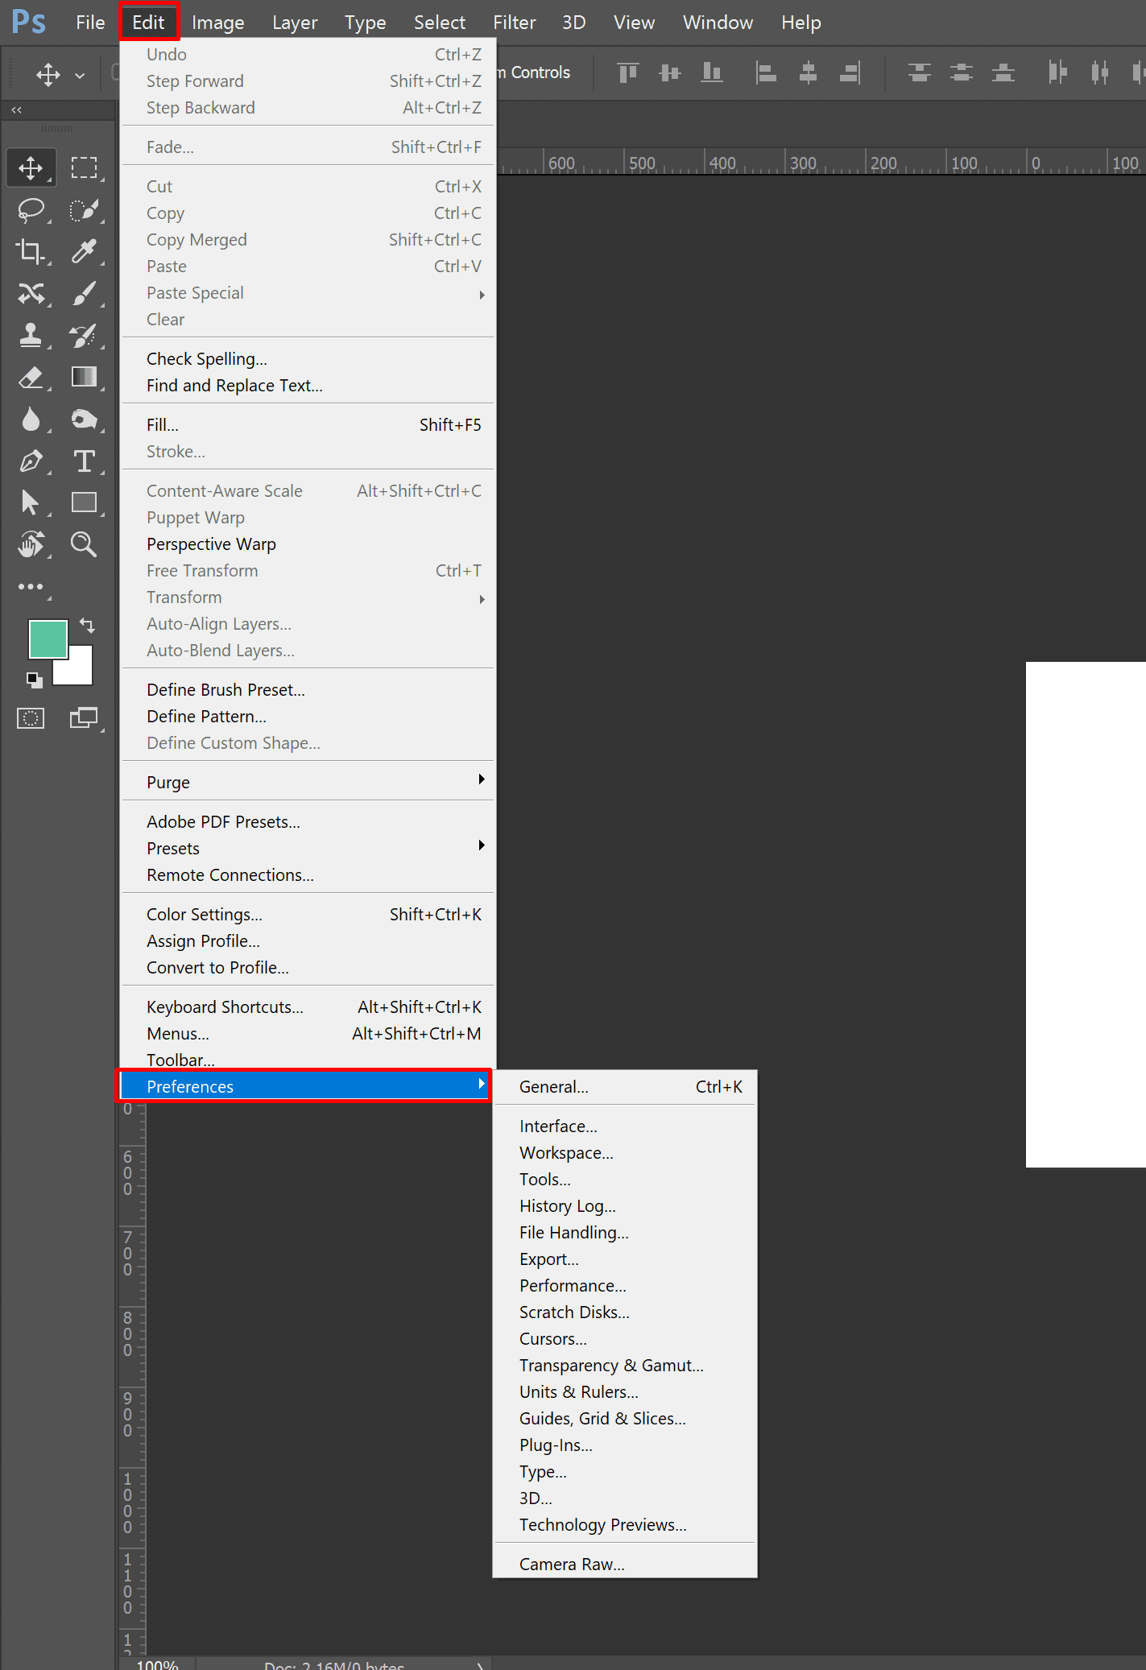
Task: Choose Perspective Warp
Action: (x=308, y=544)
